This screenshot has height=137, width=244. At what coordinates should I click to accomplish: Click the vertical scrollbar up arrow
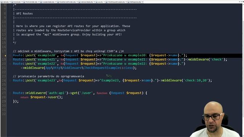[x=243, y=5]
